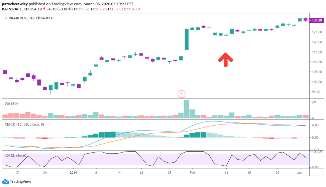
Task: Click the purple 130.80 price label
Action: [x=317, y=20]
